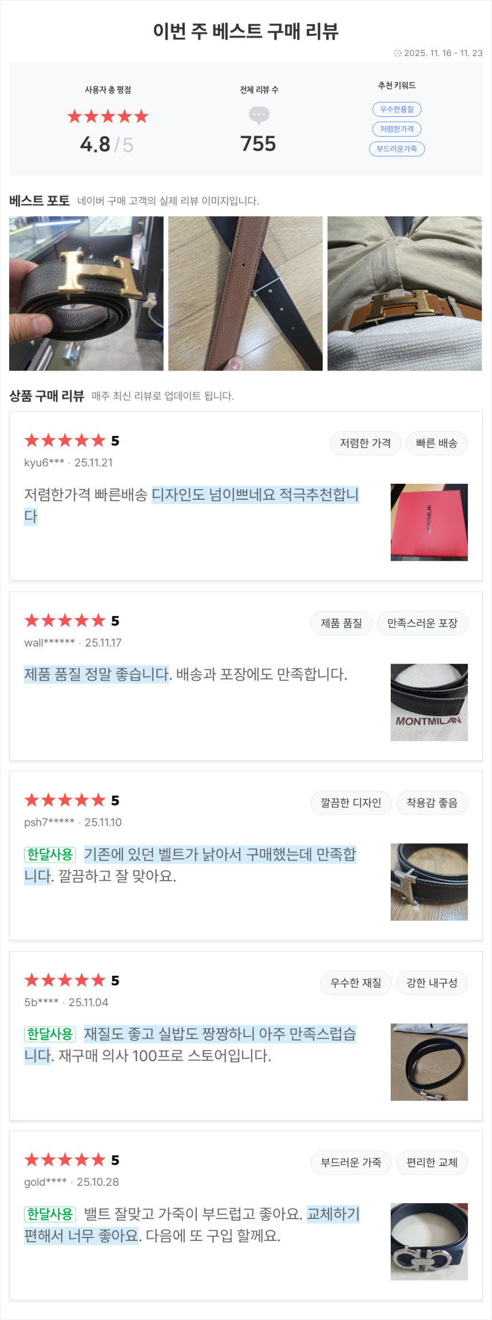492x1320 pixels.
Task: Select the 부드러운가죽 keyword tag
Action: click(x=396, y=149)
